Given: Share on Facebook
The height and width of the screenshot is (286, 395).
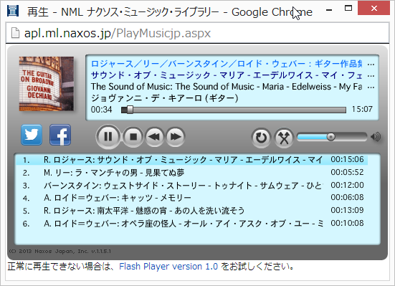Looking at the screenshot, I should tap(60, 135).
